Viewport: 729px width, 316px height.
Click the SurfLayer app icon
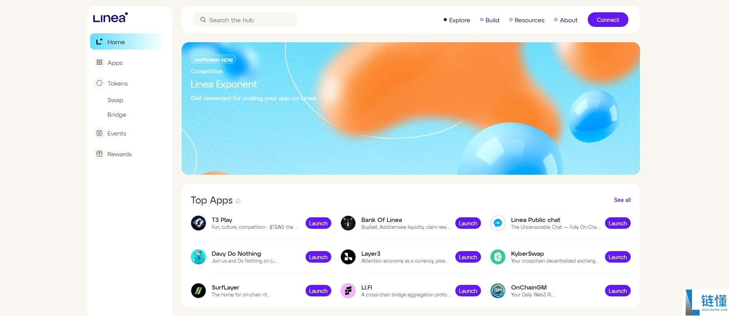198,291
